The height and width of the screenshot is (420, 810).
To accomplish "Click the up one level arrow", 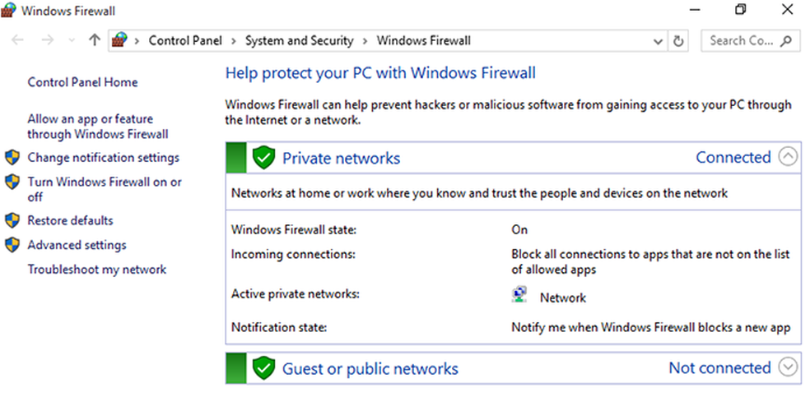I will click(94, 40).
